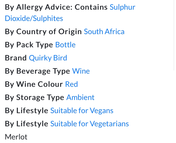Viewport: 176px width, 143px height.
Task: Select the Bottle pack type link
Action: 65,45
